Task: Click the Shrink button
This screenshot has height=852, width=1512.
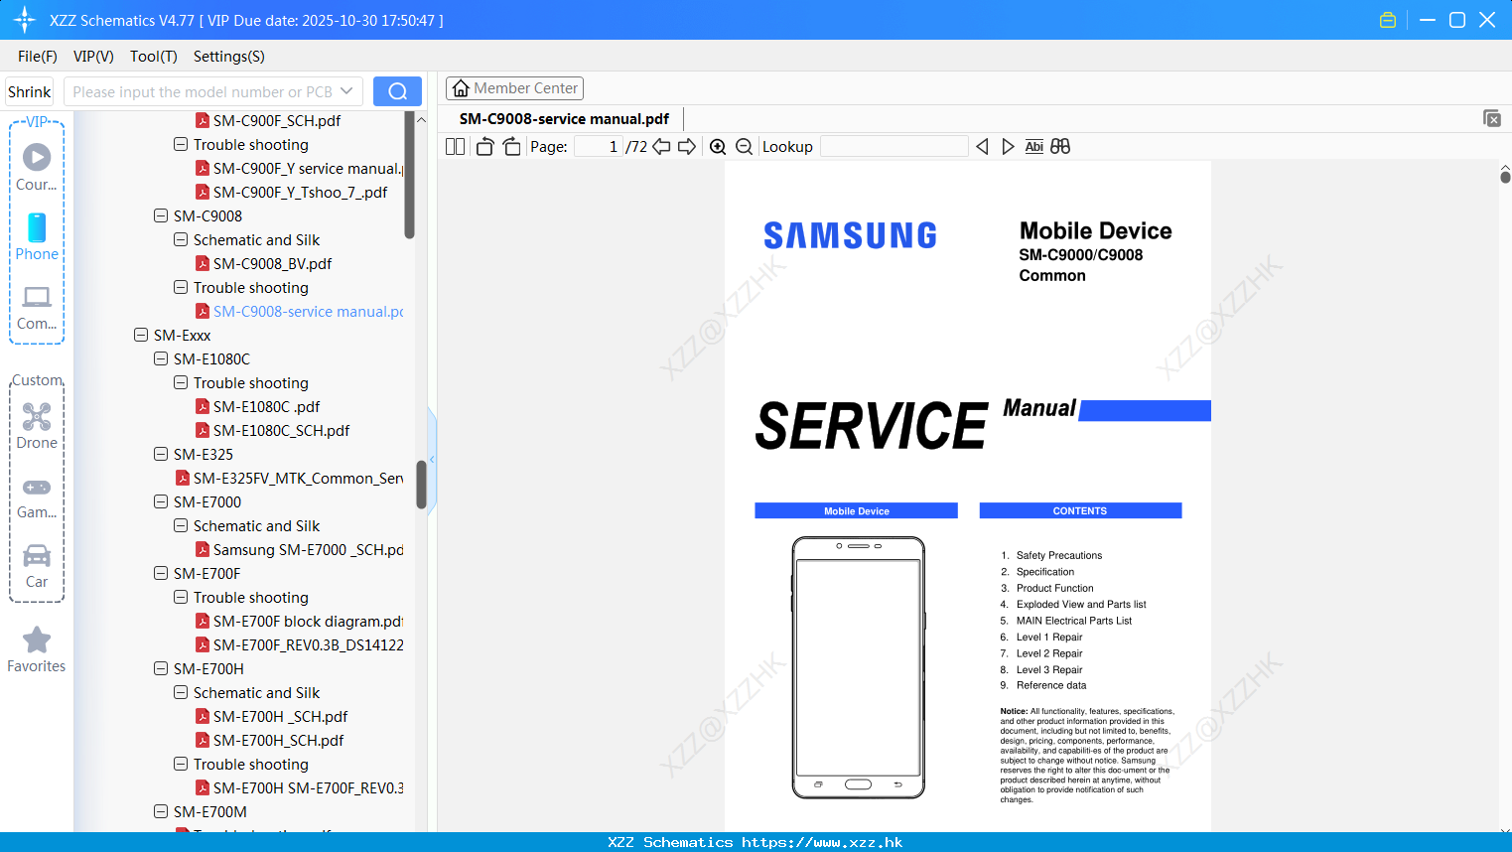Action: click(30, 91)
